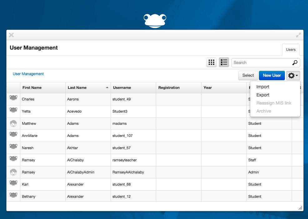Click the last name Akhtar
308x219 pixels.
(72, 148)
